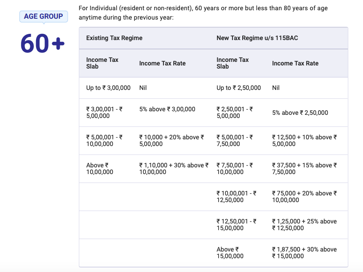Click the AGE GROUP badge
Viewport: 363px width, 272px height.
click(44, 16)
